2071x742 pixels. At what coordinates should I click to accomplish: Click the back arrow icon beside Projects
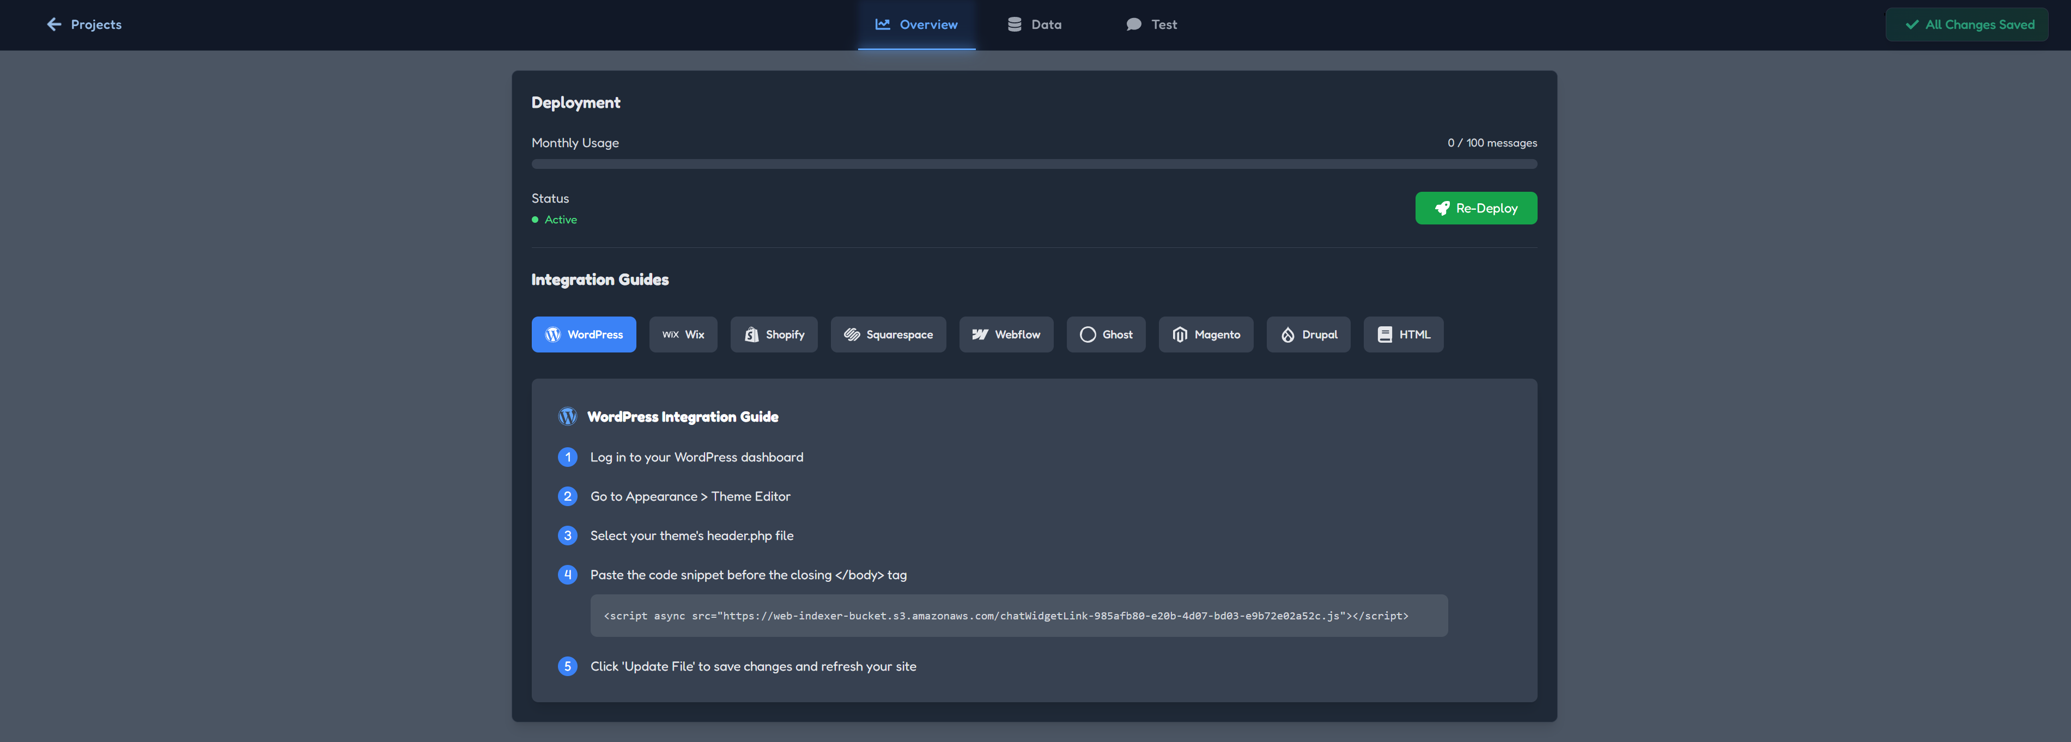[x=54, y=24]
